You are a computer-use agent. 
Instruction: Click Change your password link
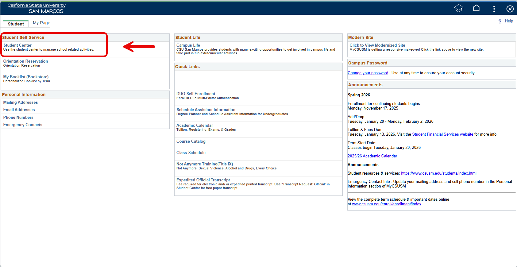pos(368,73)
